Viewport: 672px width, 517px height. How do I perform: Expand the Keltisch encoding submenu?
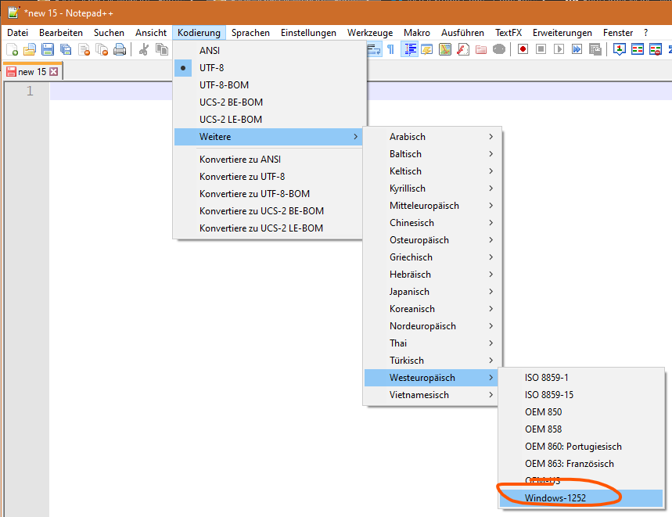tap(432, 171)
